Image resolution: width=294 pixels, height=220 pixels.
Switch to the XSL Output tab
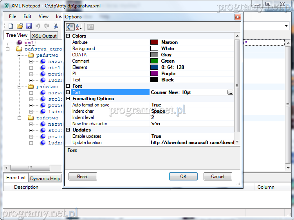(44, 36)
